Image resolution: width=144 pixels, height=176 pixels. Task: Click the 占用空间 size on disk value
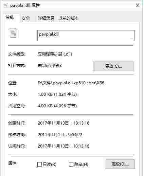[57, 106]
